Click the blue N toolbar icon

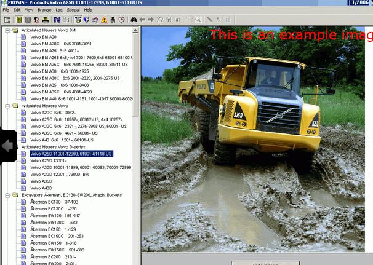pyautogui.click(x=57, y=20)
